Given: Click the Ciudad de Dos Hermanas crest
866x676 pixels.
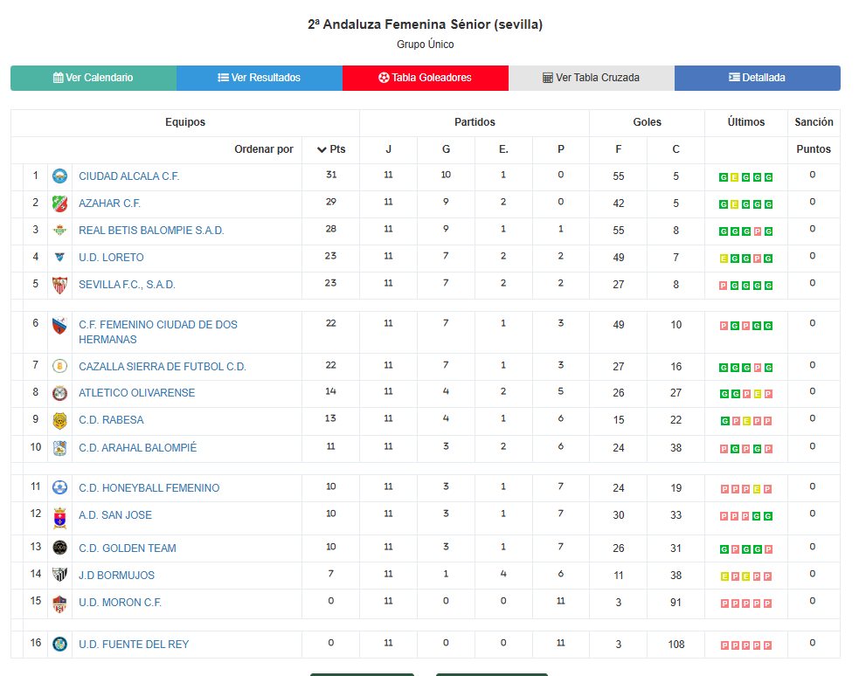Looking at the screenshot, I should tap(59, 326).
